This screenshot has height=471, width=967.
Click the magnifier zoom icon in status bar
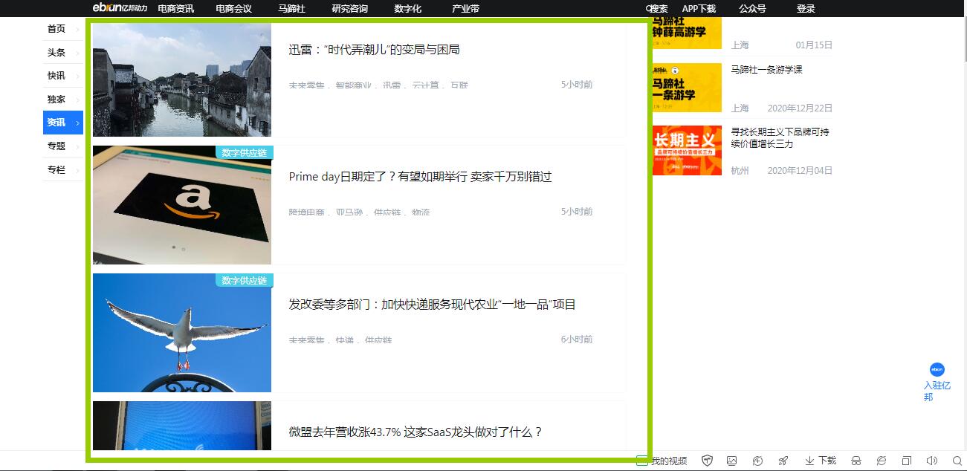point(957,461)
